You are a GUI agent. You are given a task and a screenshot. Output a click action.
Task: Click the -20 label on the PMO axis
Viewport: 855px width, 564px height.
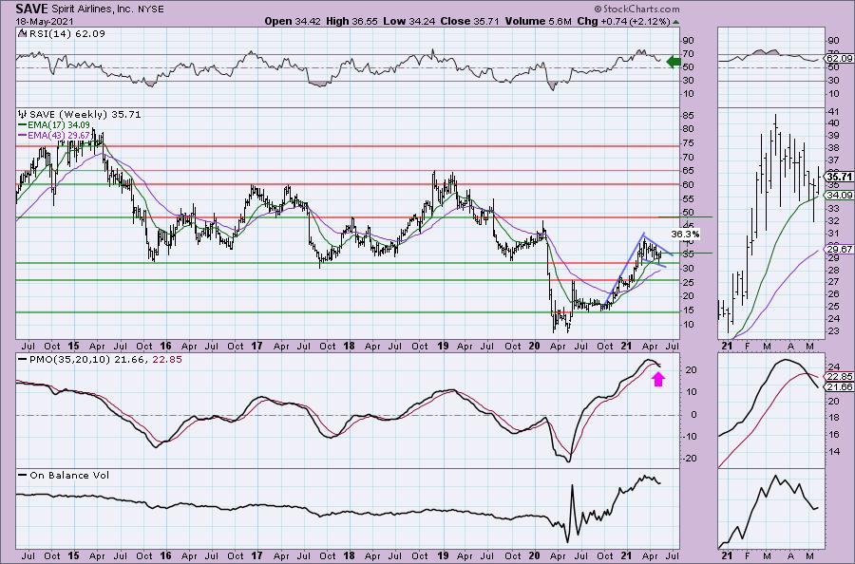point(690,458)
